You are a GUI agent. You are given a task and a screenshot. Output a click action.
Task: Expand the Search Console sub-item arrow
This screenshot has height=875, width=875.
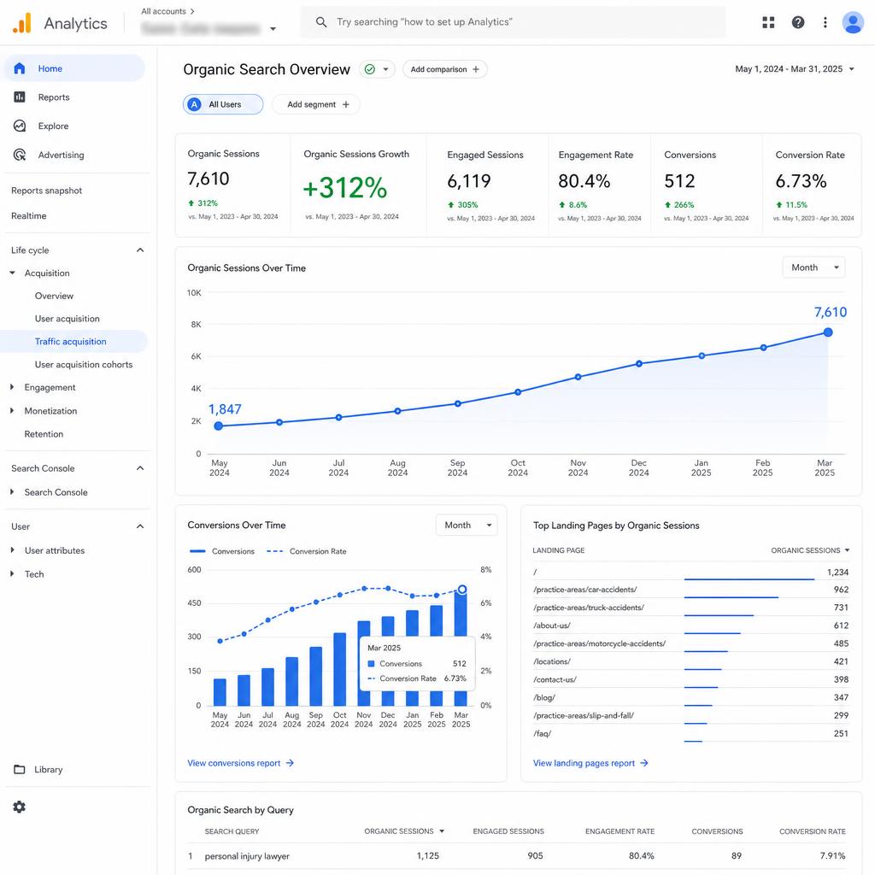(12, 491)
